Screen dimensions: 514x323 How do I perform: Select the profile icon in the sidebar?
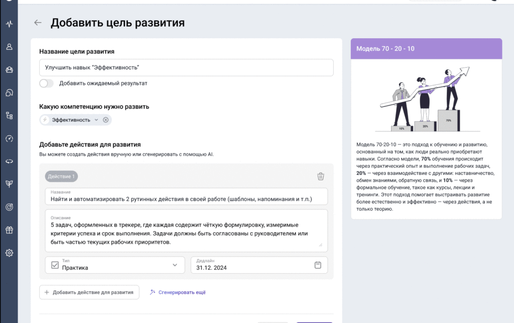[9, 46]
